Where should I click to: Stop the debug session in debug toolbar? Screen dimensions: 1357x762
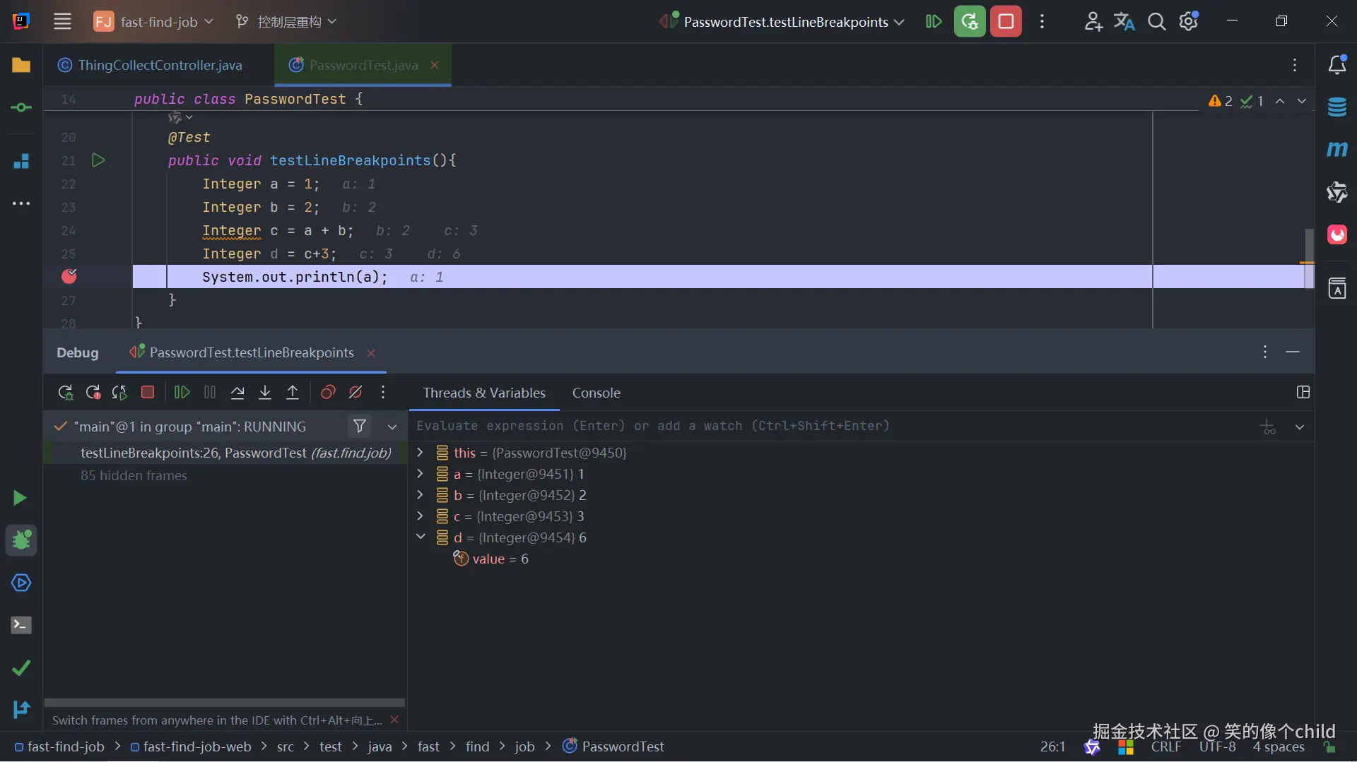click(x=148, y=393)
